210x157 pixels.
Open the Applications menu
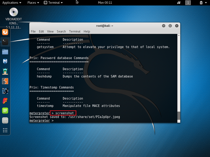(12, 3)
